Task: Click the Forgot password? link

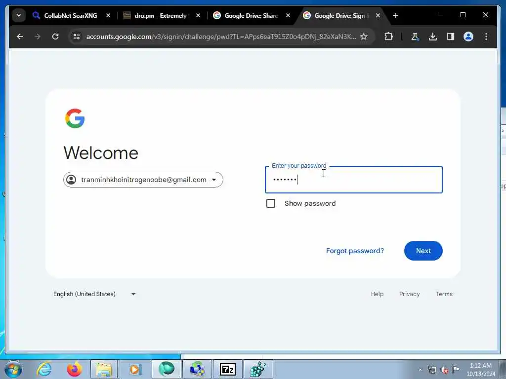Action: point(355,251)
